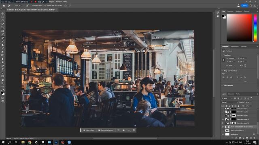Click the W width field in Transform
This screenshot has height=145, width=259.
pos(232,58)
